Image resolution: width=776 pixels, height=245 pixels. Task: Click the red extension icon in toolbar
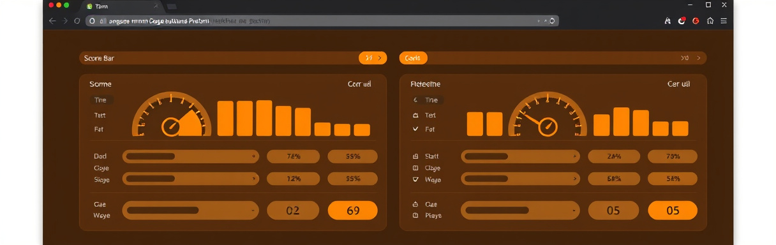[x=682, y=20]
